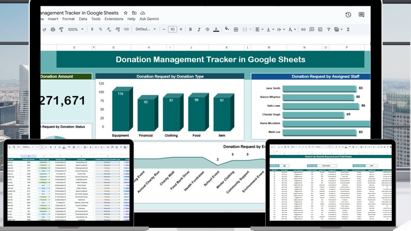This screenshot has width=411, height=231.
Task: Open text wrapping dropdown
Action: [281, 30]
